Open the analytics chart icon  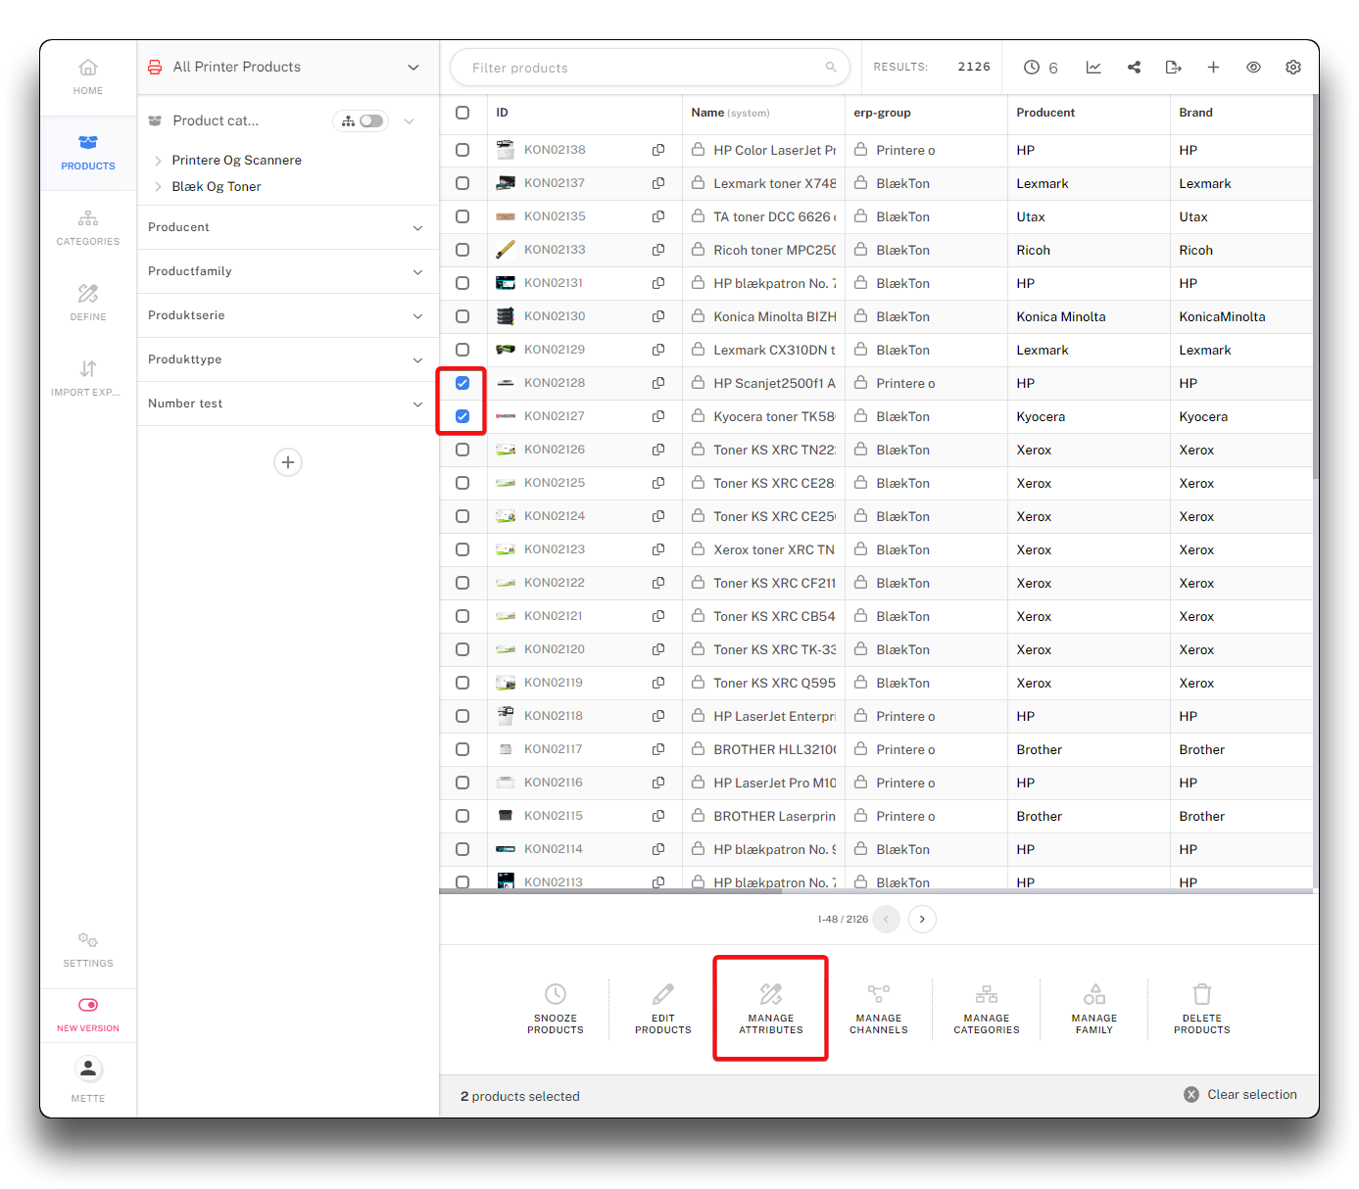coord(1093,68)
